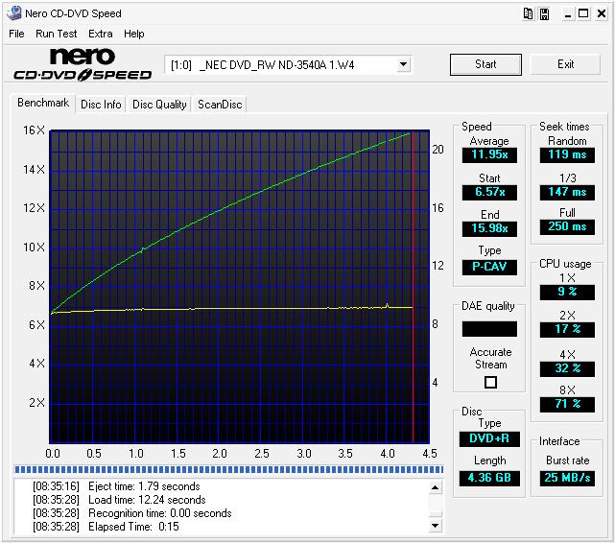Screen dimensions: 615x543
Task: Click the Exit button
Action: [565, 64]
